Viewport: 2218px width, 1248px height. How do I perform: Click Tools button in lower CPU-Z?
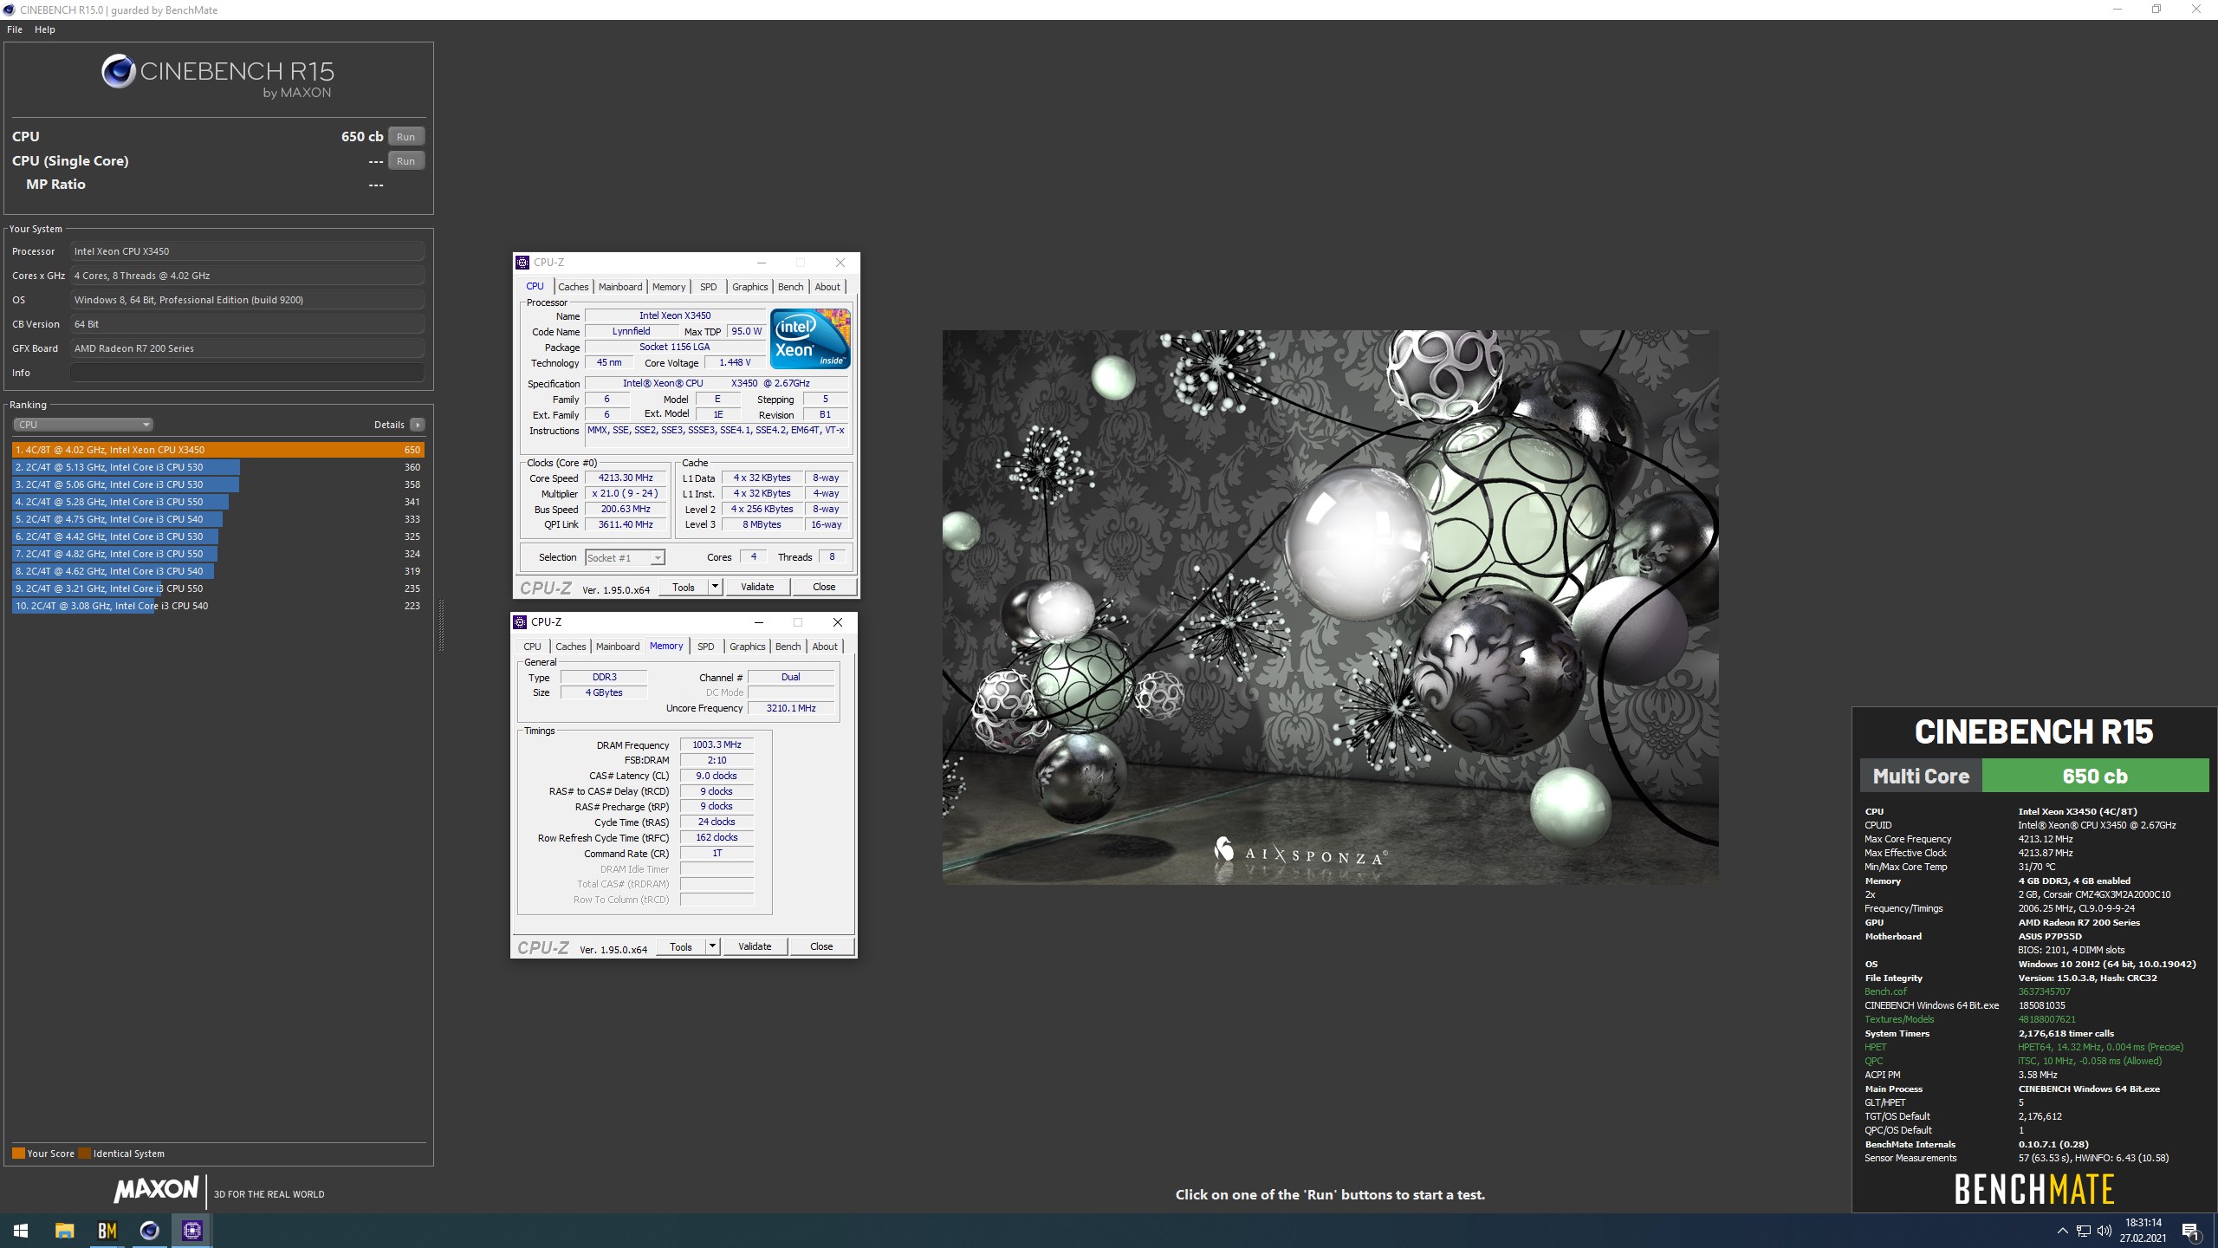coord(681,946)
